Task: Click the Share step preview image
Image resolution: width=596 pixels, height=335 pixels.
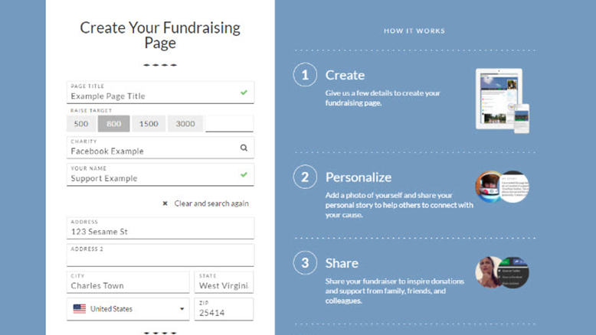Action: (502, 272)
